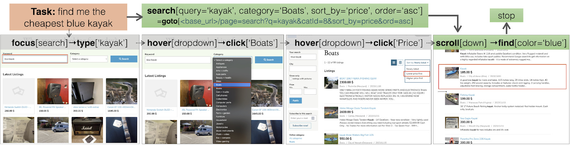Image resolution: width=570 pixels, height=146 pixels.
Task: Open 'Hobie Mirage Oasis Tandem Kayak' listing title
Action: (358, 108)
